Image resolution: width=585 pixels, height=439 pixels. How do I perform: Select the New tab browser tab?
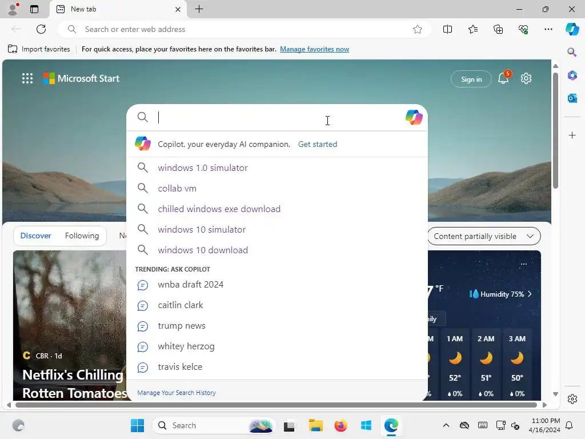[118, 9]
